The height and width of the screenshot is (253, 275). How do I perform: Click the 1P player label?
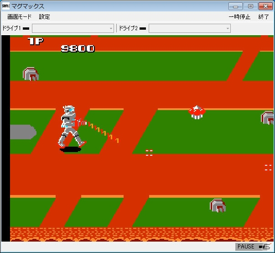(x=36, y=41)
